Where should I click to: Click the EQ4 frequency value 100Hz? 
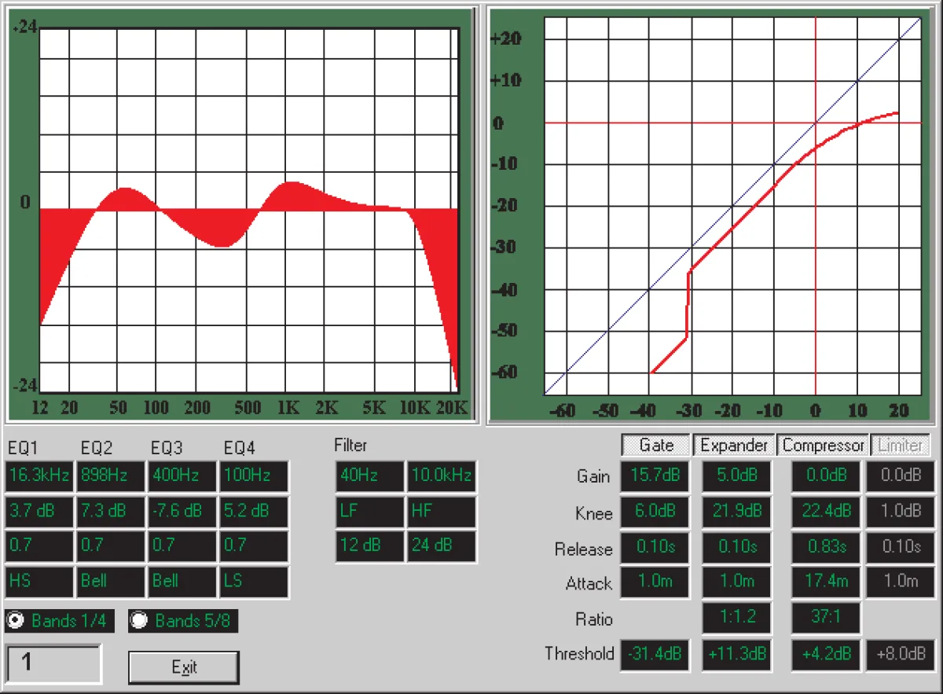[x=254, y=476]
